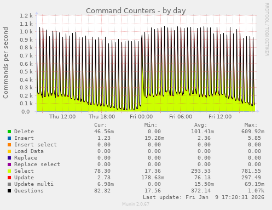Click Insert min value 19.28m
The width and height of the screenshot is (272, 210).
154,138
